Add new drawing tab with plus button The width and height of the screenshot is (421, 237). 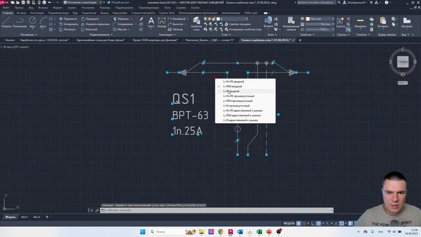(x=300, y=40)
